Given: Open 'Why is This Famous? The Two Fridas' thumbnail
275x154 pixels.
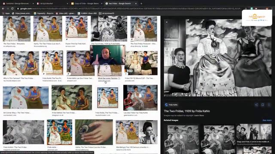Looking at the screenshot, I should 21,63.
